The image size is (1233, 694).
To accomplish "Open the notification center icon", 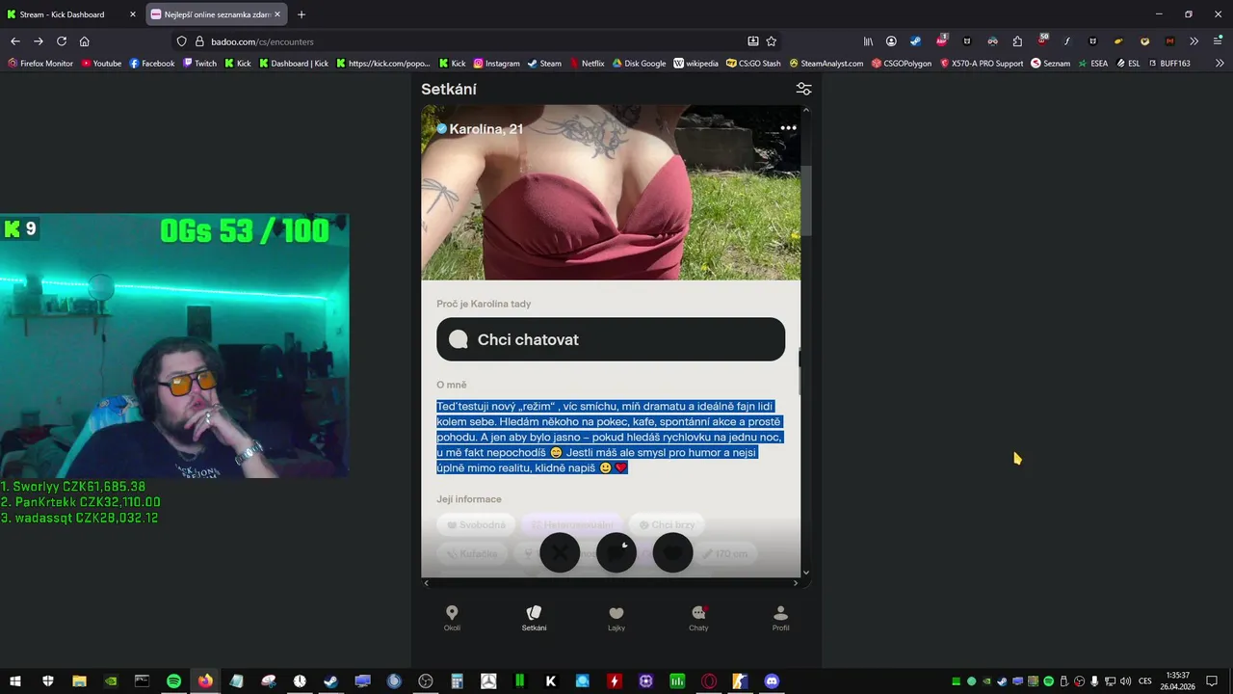I will pos(1212,681).
